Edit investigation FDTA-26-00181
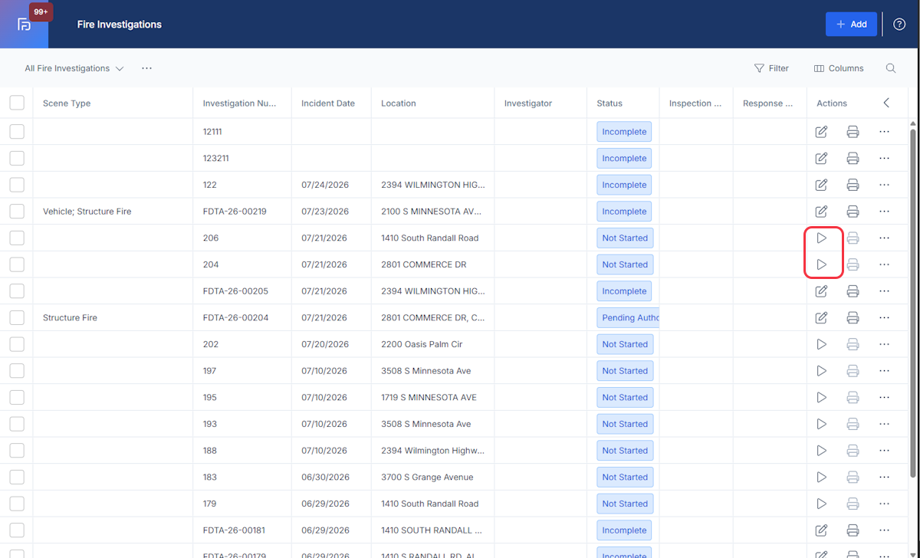 point(821,530)
